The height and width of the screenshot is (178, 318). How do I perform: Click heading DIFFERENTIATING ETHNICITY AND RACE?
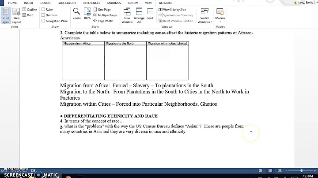tap(111, 116)
